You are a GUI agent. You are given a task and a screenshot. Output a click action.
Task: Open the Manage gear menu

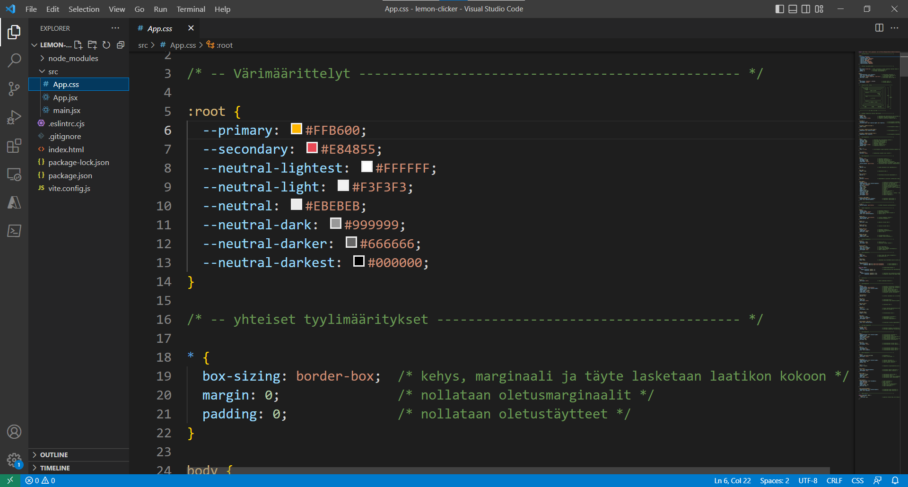14,460
